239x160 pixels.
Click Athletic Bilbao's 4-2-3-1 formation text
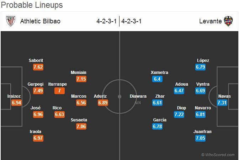[x=107, y=21]
